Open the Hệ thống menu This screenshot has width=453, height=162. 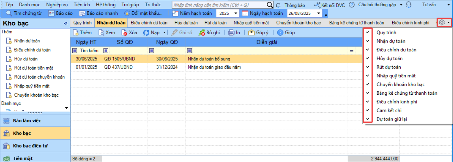click(106, 5)
